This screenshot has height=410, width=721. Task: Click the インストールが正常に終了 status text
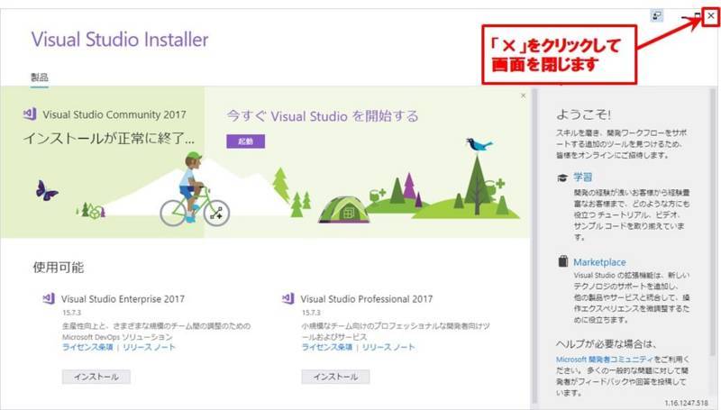point(108,138)
